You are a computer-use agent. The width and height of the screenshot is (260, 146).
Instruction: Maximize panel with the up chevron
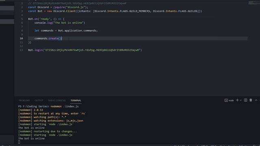pos(256,100)
